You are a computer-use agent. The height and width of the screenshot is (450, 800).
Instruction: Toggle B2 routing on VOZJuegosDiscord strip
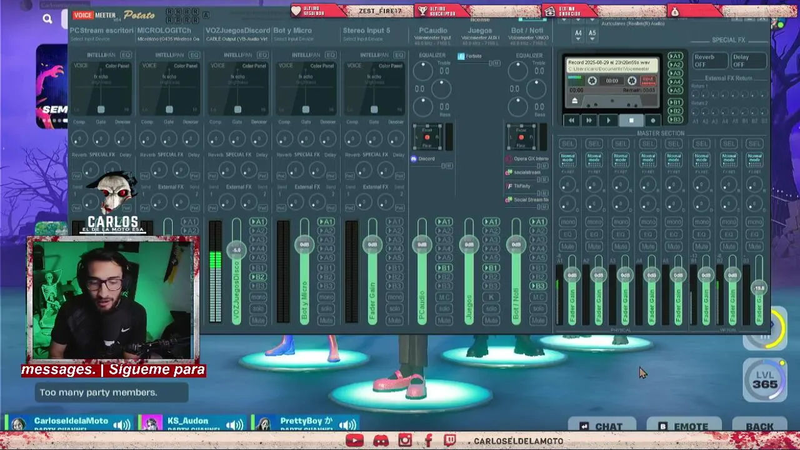[258, 277]
